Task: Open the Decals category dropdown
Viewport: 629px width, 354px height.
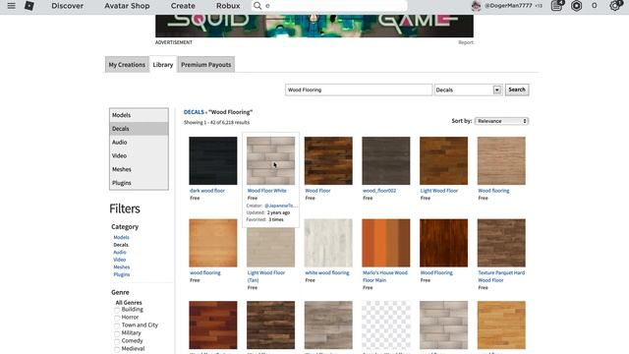Action: coord(468,89)
